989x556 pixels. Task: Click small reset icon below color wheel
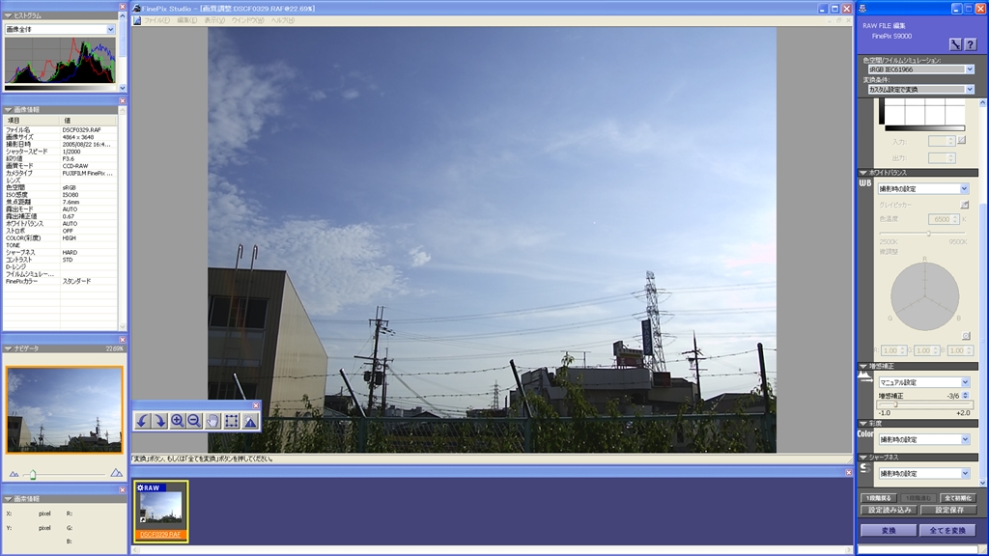966,336
